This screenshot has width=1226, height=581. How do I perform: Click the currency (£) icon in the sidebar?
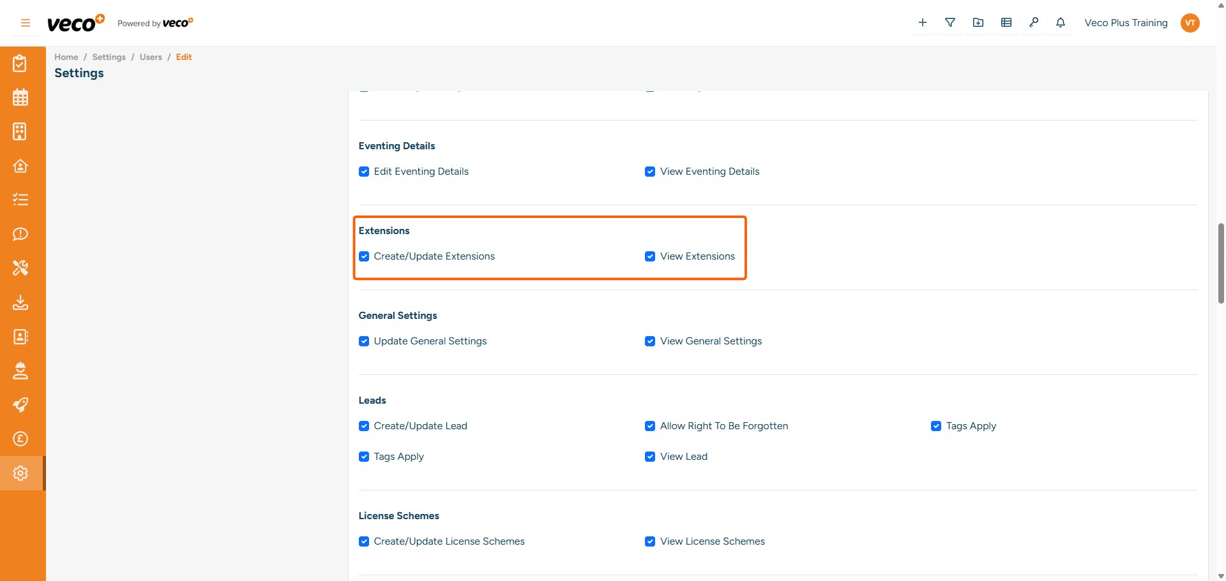click(21, 439)
